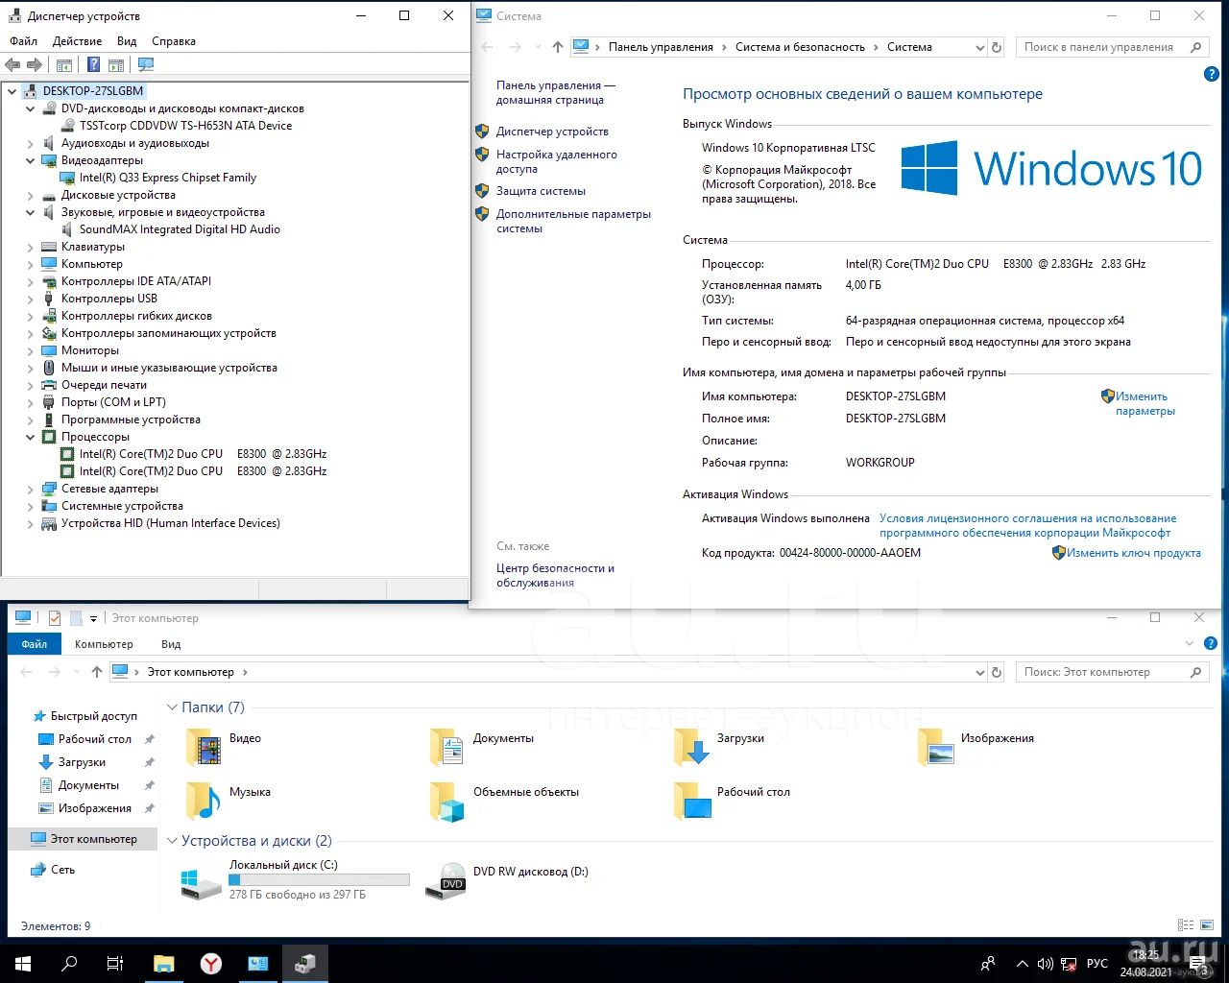Open Центр безопасности и обслуживания link
Image resolution: width=1229 pixels, height=983 pixels.
coord(555,575)
